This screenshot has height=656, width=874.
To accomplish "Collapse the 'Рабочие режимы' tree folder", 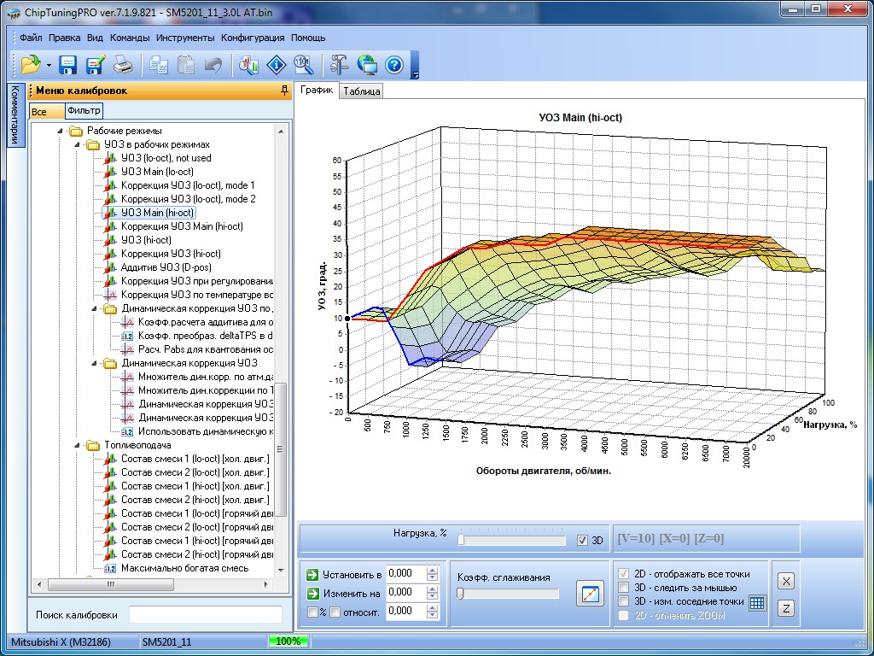I will 61,132.
